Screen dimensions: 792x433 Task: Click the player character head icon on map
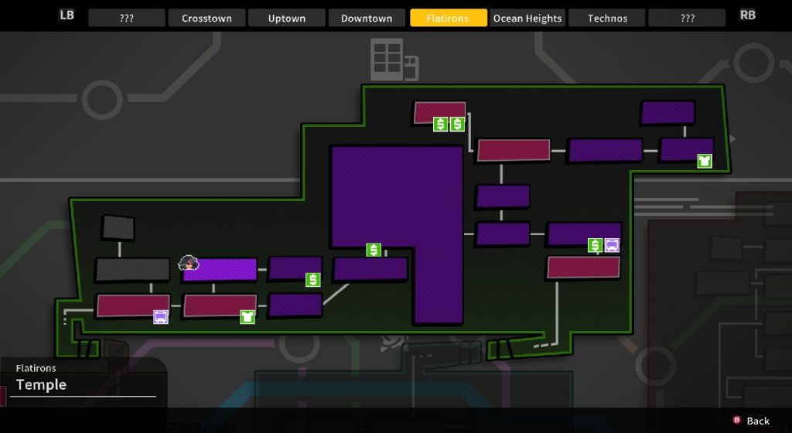189,263
